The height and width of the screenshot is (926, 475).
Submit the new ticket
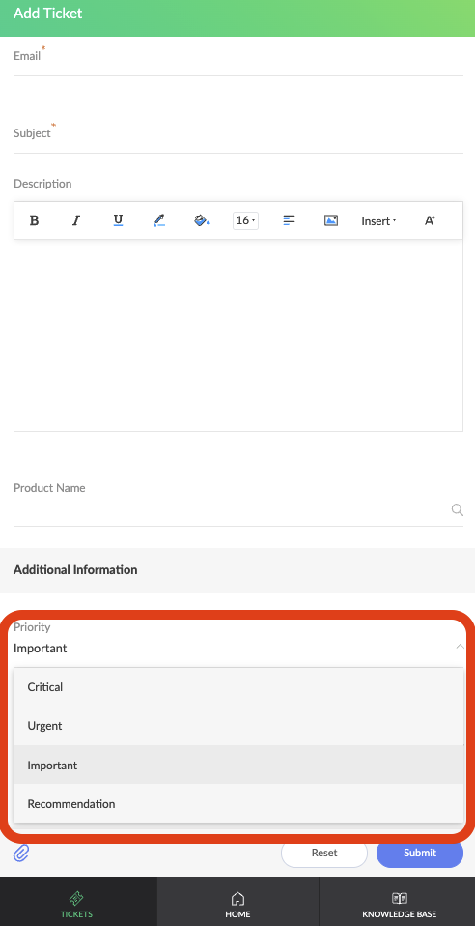(x=420, y=853)
